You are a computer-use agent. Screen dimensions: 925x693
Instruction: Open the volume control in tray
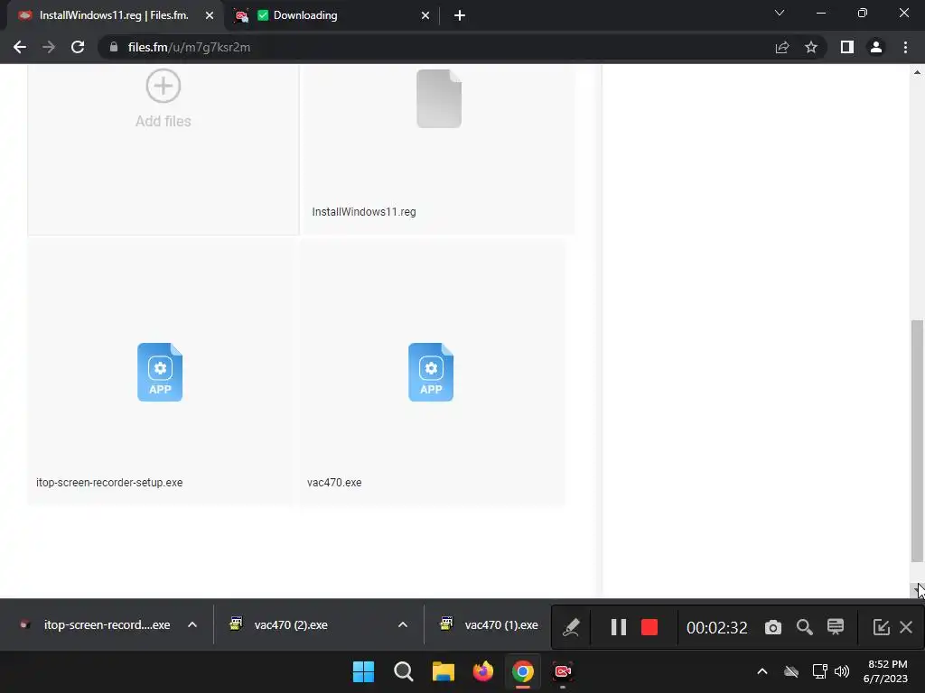pos(842,671)
